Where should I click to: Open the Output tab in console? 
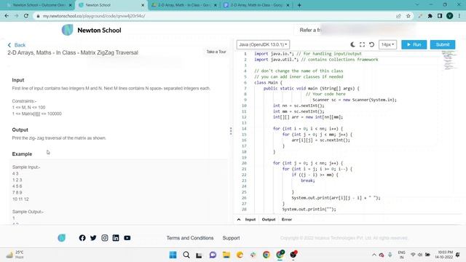click(269, 220)
